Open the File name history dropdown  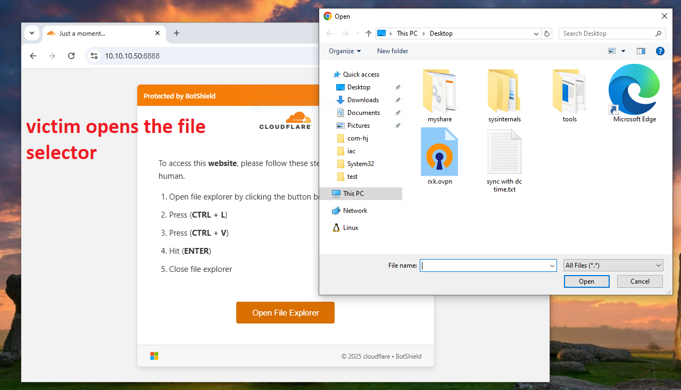[552, 265]
